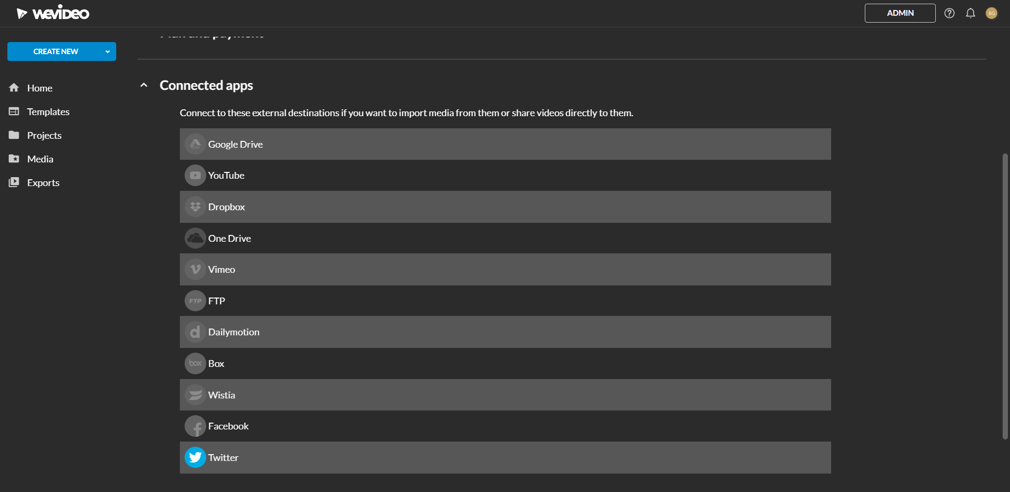Collapse the Connected apps section
Screen dimensions: 1010x492
click(x=143, y=85)
